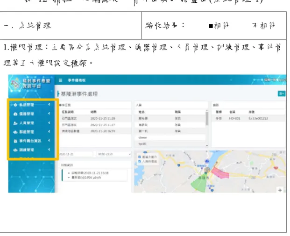Select the task row dated 2020-11-20 16:59
Image resolution: width=290 pixels, height=236 pixels.
[95, 131]
